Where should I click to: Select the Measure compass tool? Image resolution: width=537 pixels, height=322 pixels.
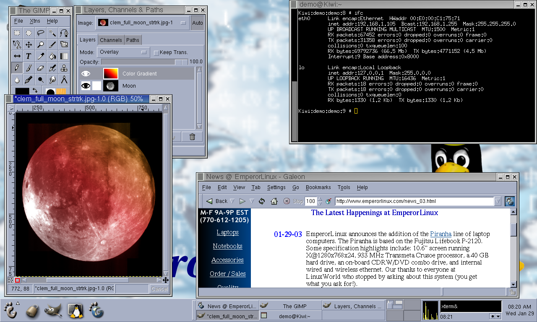coord(64,79)
